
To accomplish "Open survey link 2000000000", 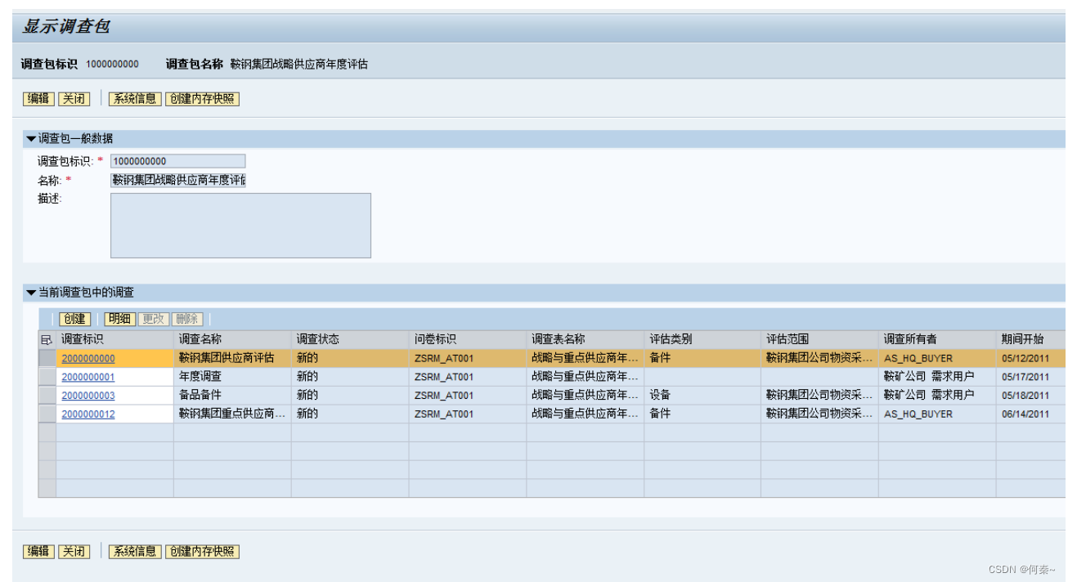I will 88,359.
